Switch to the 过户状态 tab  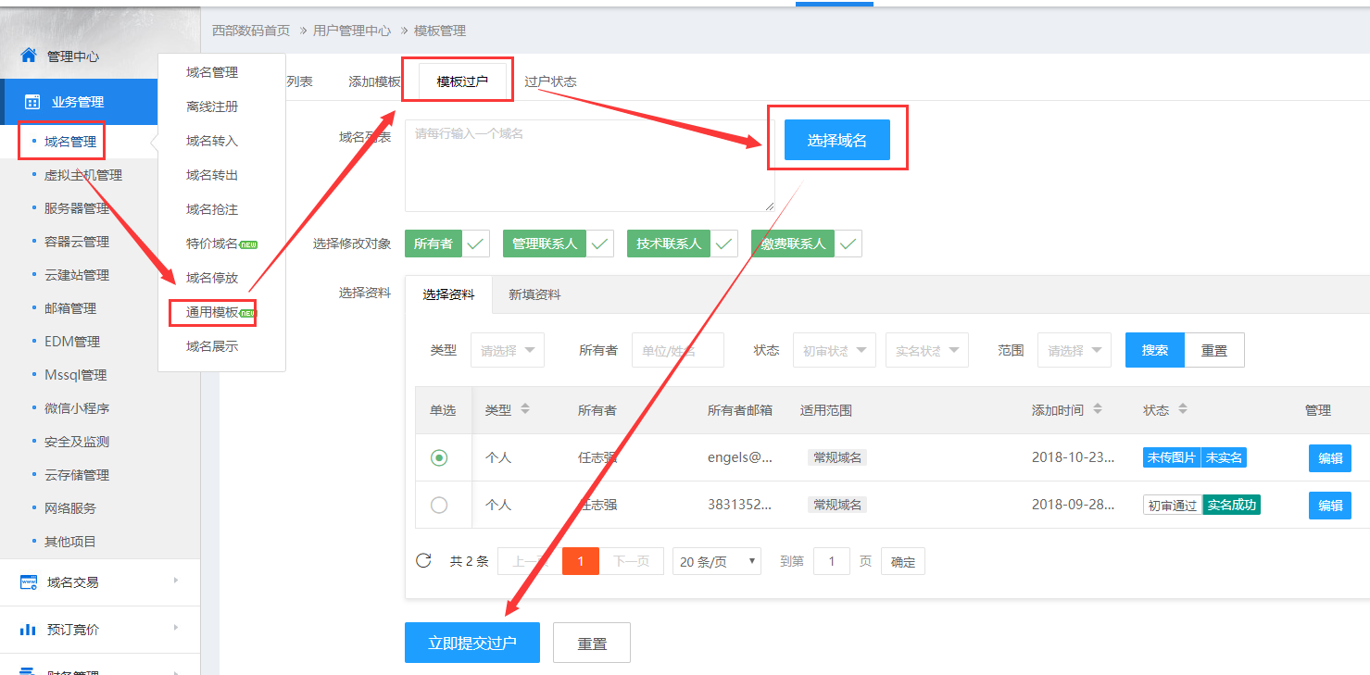(x=550, y=81)
